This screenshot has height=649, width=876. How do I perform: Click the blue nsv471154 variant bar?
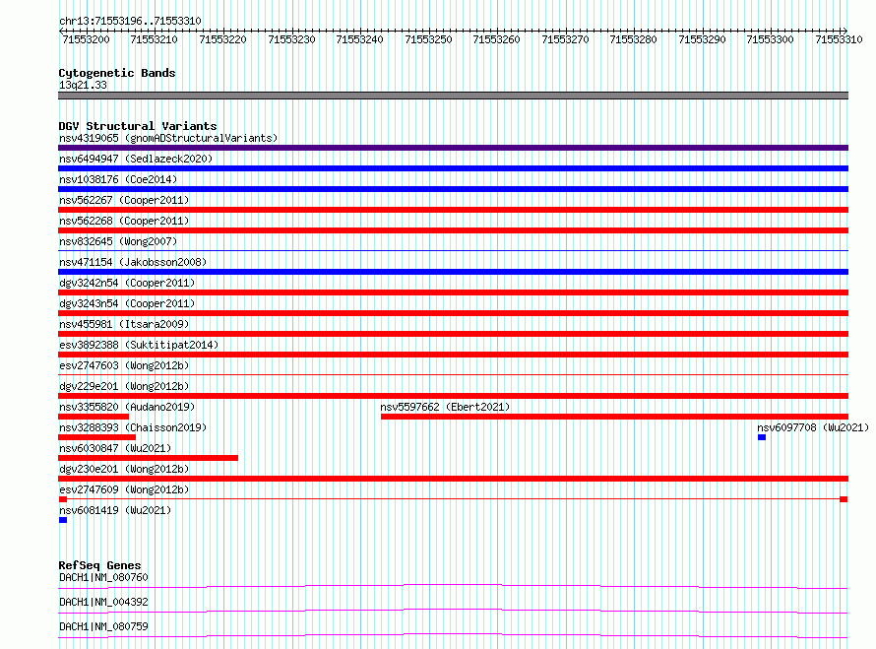[453, 272]
